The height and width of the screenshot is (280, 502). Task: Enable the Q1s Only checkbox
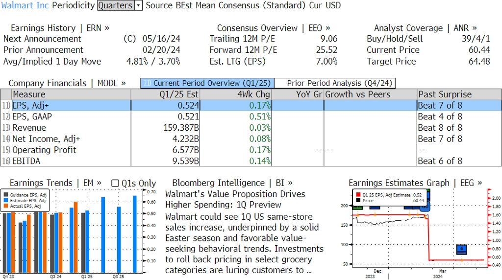click(x=115, y=183)
